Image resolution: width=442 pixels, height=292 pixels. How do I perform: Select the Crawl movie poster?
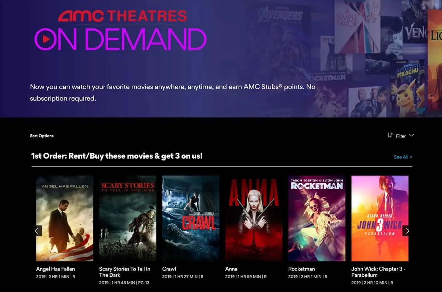click(x=191, y=218)
